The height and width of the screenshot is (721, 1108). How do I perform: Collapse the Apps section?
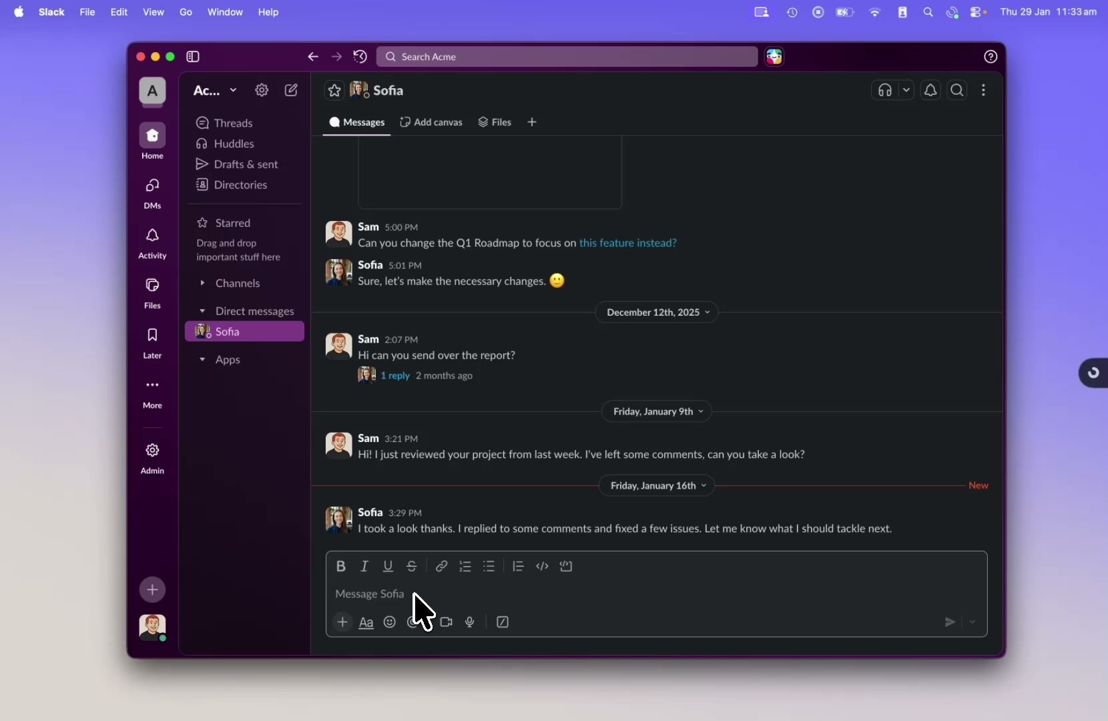[x=202, y=359]
